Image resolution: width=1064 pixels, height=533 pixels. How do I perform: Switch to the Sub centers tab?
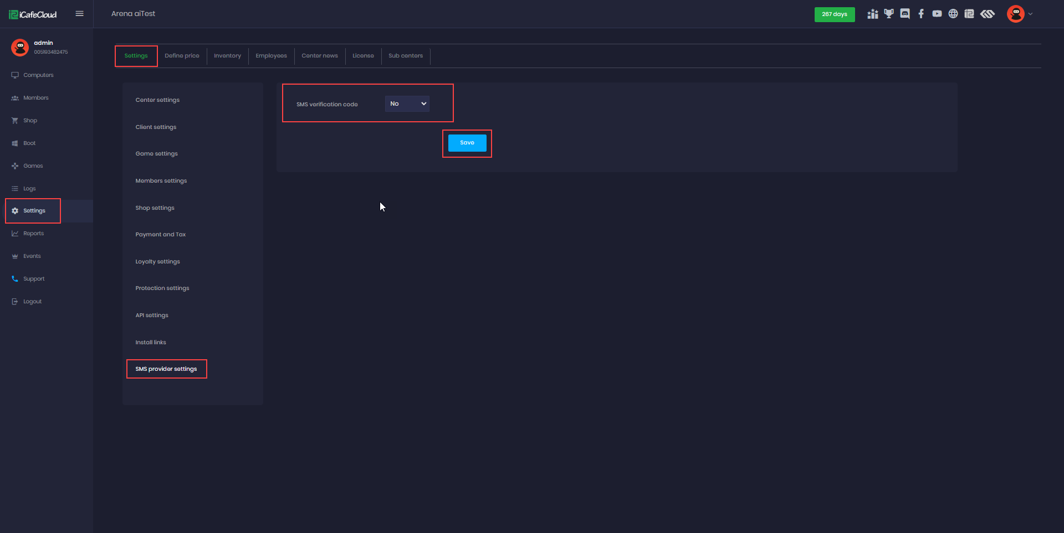pos(405,56)
